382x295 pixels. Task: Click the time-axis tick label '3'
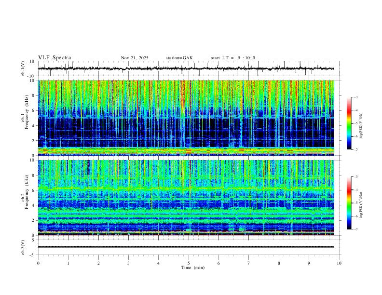coord(128,263)
